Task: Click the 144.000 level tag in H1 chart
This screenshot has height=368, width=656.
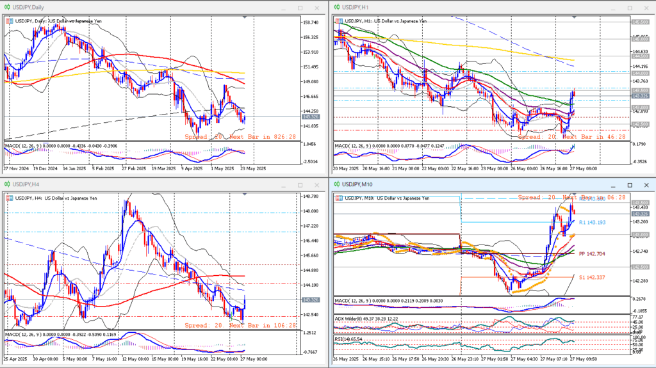Action: coord(640,73)
